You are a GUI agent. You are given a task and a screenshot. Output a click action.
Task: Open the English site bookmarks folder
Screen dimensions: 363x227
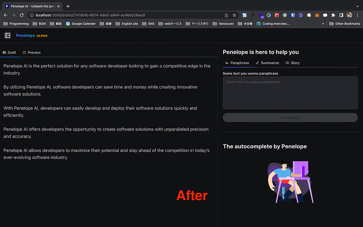(127, 24)
